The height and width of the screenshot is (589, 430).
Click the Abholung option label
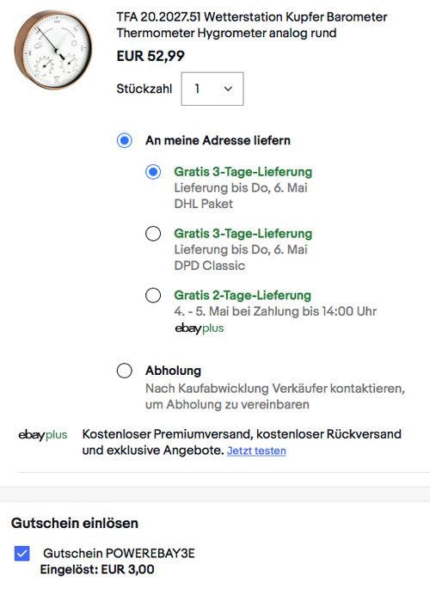pyautogui.click(x=173, y=371)
